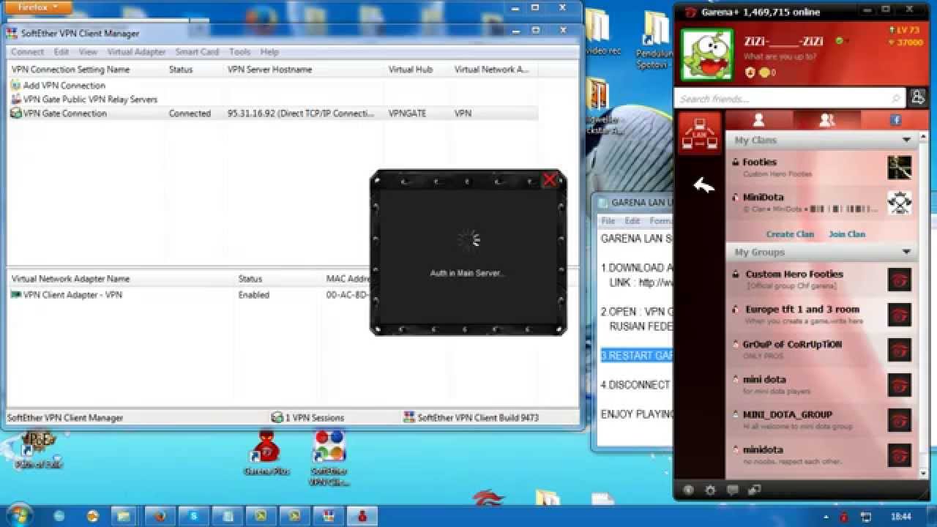Image resolution: width=937 pixels, height=527 pixels.
Task: Click SoftEther VPN Client Build 9473 text
Action: click(471, 418)
